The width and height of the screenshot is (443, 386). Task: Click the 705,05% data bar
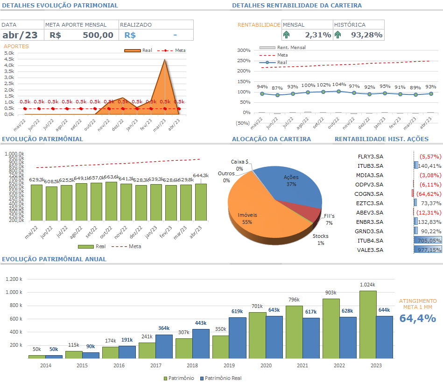428,240
